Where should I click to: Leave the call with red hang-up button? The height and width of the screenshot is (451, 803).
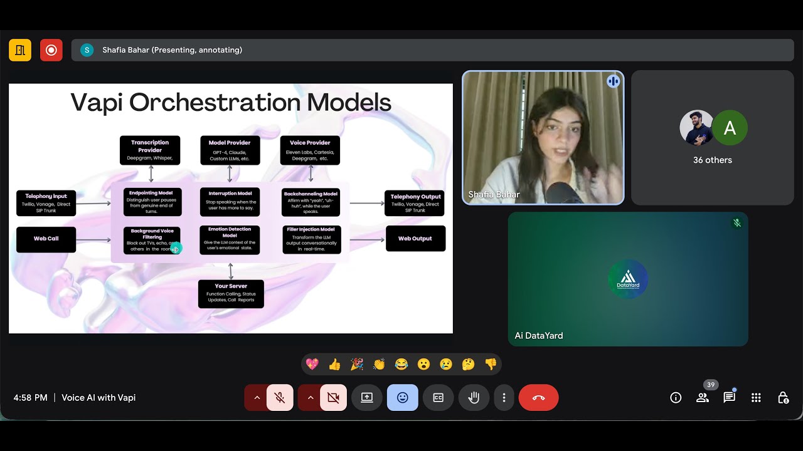[539, 398]
